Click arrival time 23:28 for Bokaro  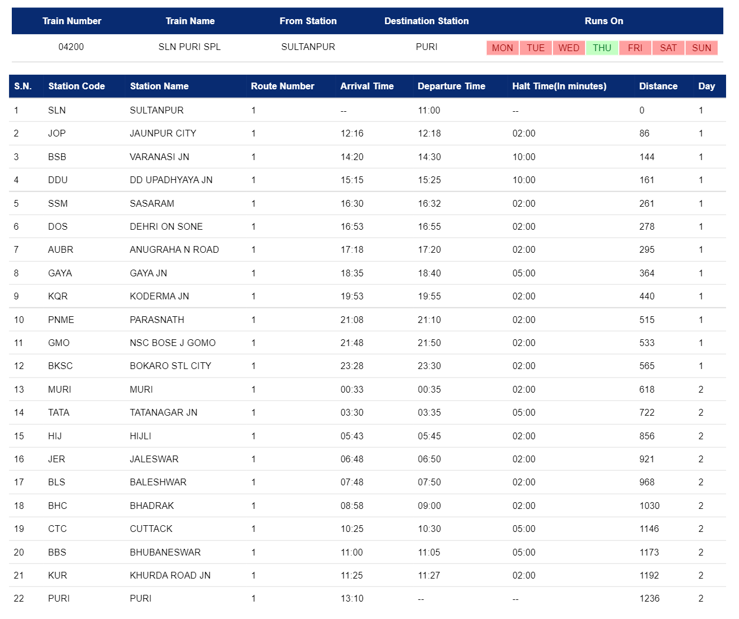coord(352,366)
